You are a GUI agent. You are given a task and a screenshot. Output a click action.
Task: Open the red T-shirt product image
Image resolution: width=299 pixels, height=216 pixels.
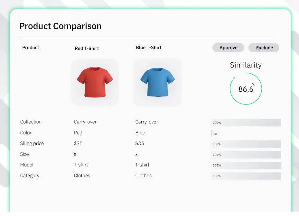(95, 82)
